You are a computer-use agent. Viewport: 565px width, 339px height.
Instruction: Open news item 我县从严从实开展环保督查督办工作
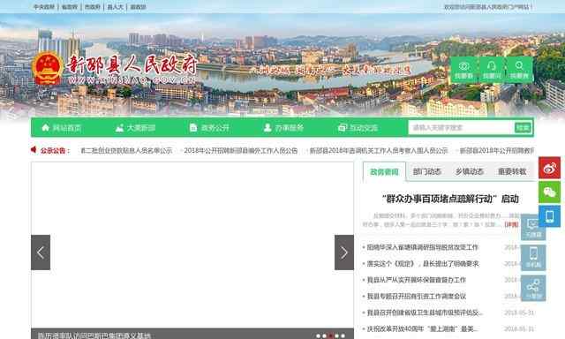click(416, 280)
